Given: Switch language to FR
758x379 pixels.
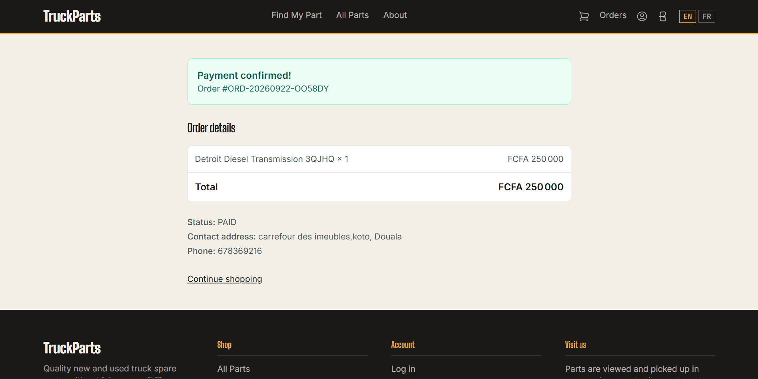Looking at the screenshot, I should pyautogui.click(x=706, y=16).
